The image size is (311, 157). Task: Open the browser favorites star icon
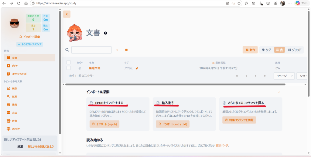point(239,3)
